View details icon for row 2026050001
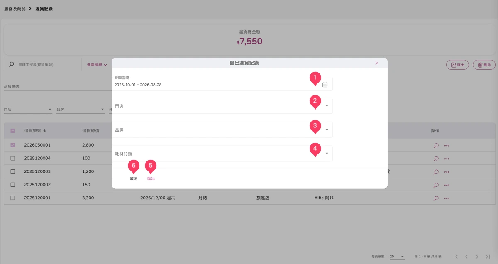 pos(436,146)
